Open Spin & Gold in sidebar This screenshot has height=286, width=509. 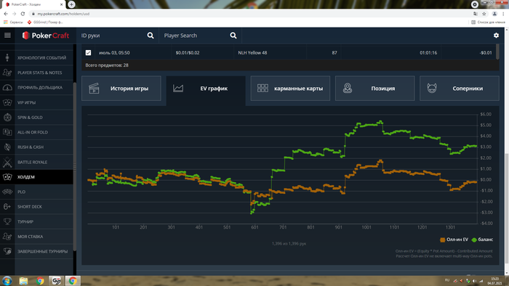[36, 118]
